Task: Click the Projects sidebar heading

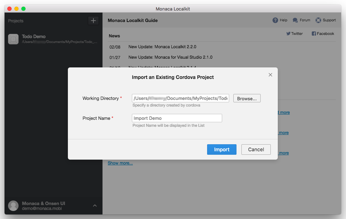Action: 16,21
